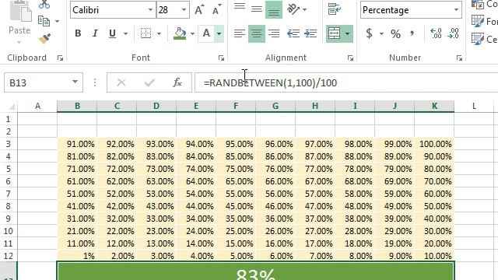
Task: Toggle Italic formatting
Action: point(95,33)
